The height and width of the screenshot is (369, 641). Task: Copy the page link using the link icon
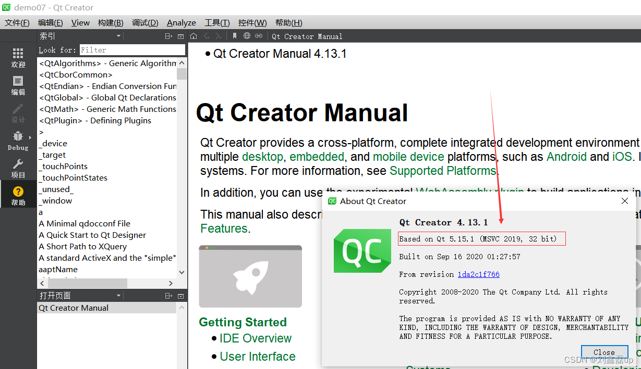click(x=259, y=36)
